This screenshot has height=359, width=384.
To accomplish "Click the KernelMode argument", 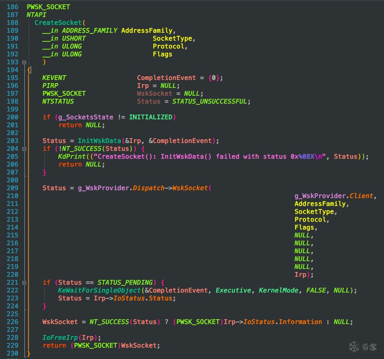I will pyautogui.click(x=278, y=290).
